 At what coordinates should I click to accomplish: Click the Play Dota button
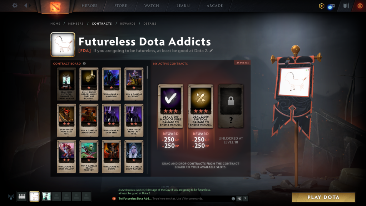(323, 197)
